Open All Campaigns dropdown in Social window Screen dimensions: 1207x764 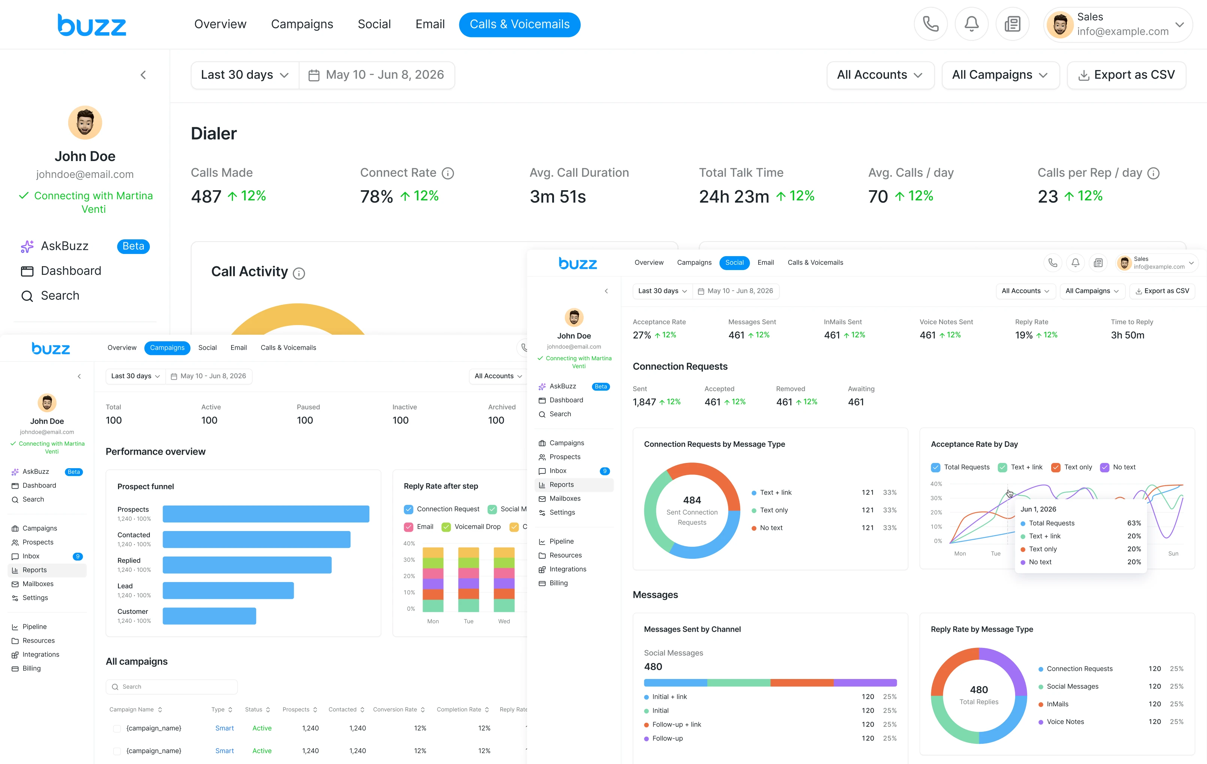1092,291
